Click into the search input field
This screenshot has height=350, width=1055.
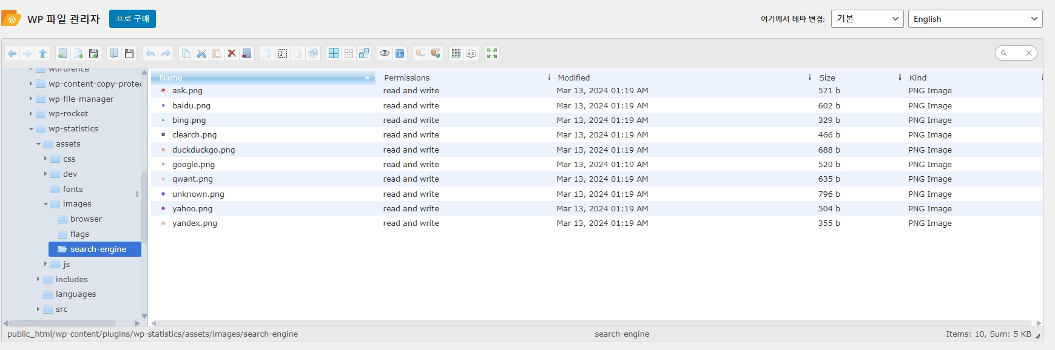(x=1016, y=53)
